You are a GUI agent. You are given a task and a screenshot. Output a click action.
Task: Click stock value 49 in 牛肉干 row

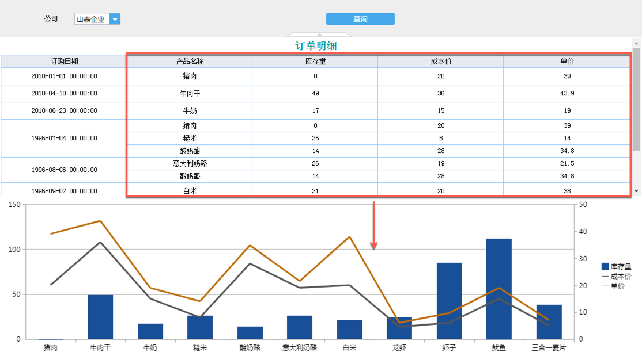tap(315, 93)
